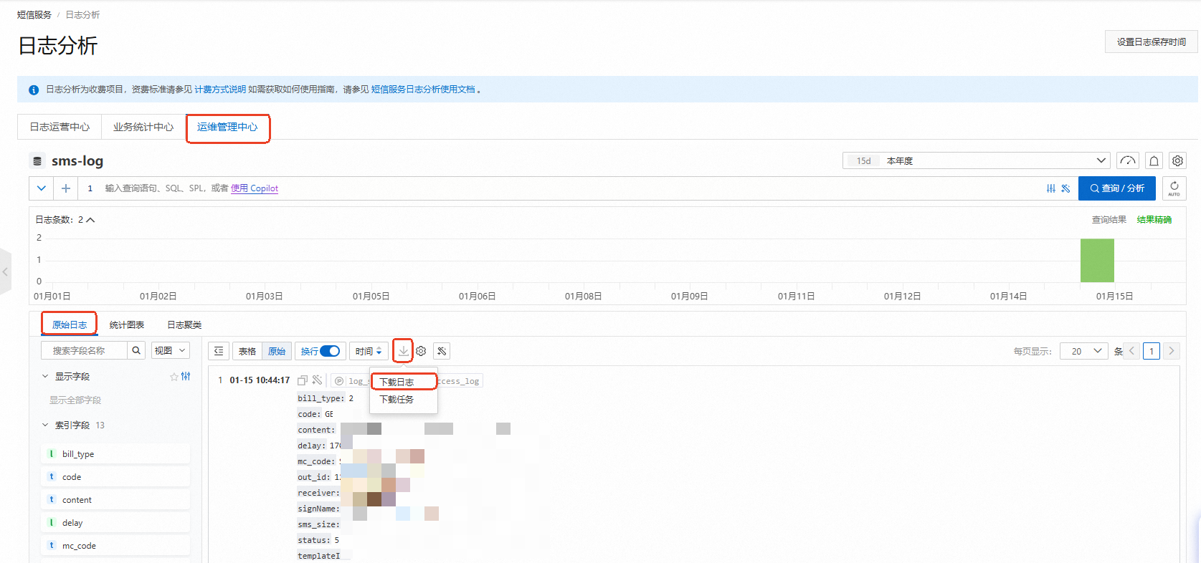Open field settings sliders icon beside 显示字段
Viewport: 1201px width, 563px height.
186,376
